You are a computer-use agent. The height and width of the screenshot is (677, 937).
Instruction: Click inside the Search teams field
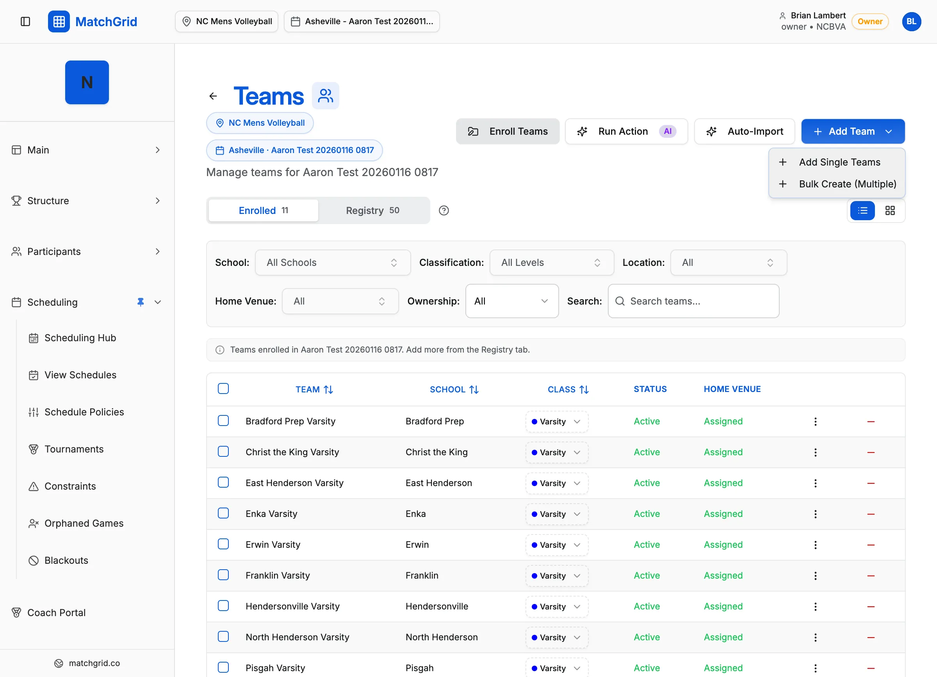coord(693,301)
